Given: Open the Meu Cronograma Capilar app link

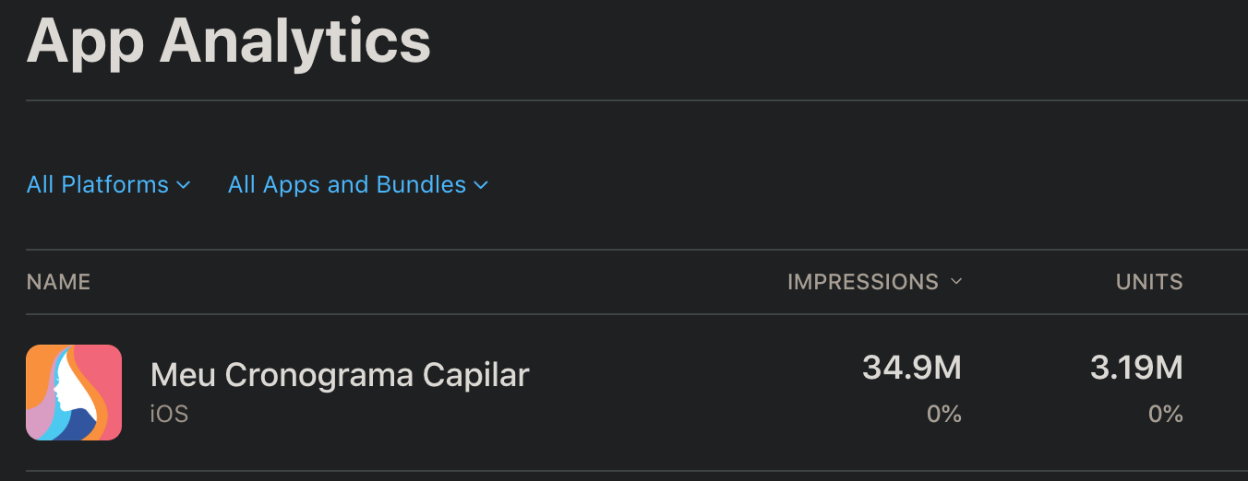Looking at the screenshot, I should [x=340, y=375].
